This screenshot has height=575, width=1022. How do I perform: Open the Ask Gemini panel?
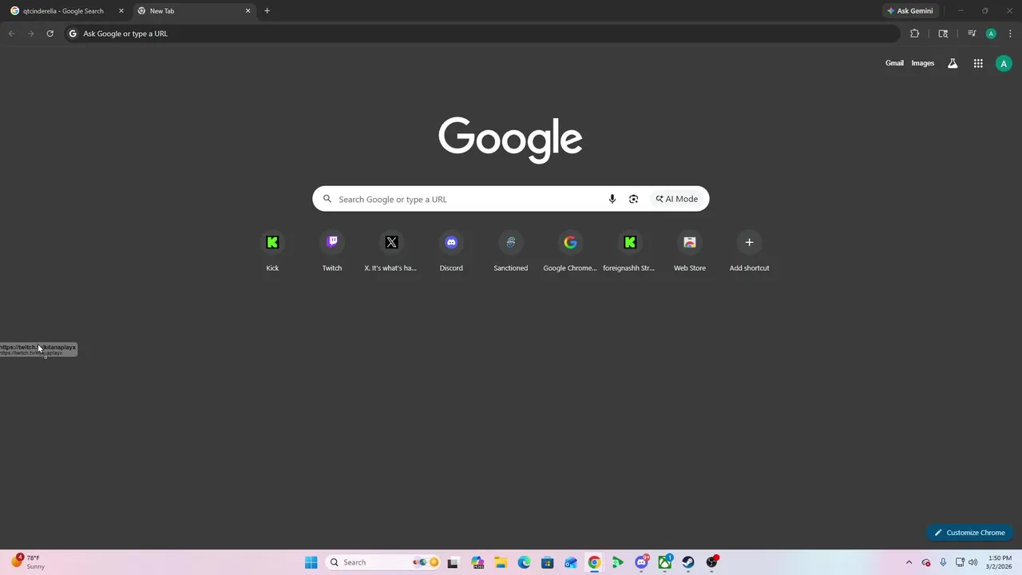910,11
